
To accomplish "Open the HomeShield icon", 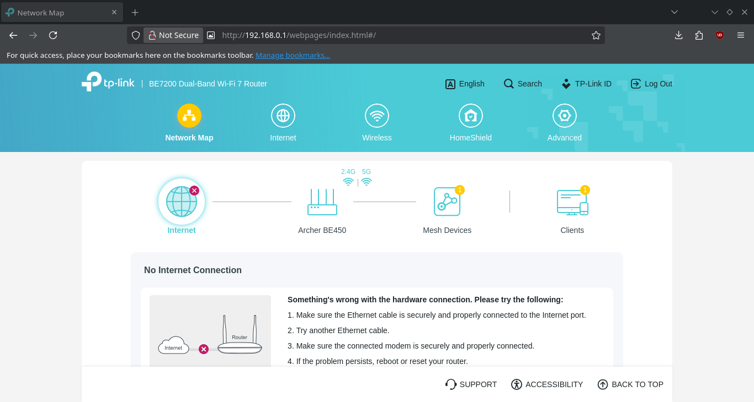I will coord(471,116).
